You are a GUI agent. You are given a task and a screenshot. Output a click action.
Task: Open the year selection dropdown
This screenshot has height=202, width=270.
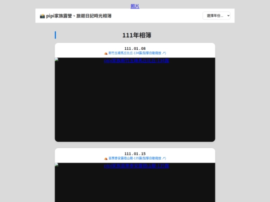(x=216, y=16)
